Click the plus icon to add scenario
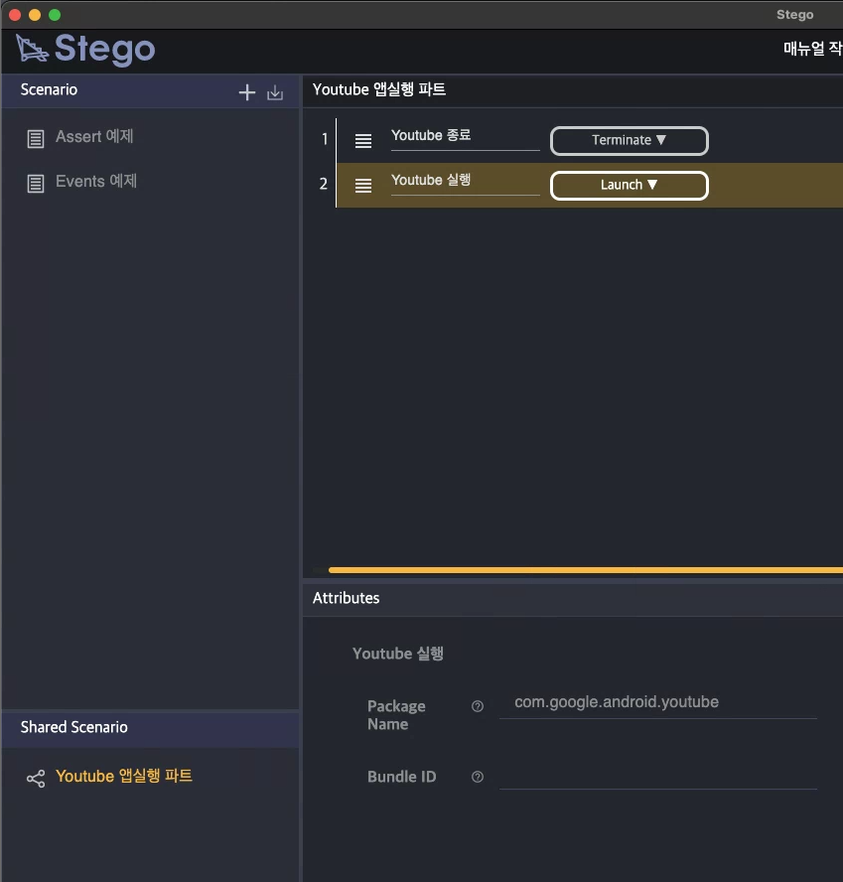The image size is (843, 882). (247, 92)
